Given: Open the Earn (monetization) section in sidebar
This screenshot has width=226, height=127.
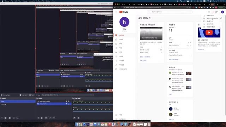Looking at the screenshot, I should coord(124,61).
